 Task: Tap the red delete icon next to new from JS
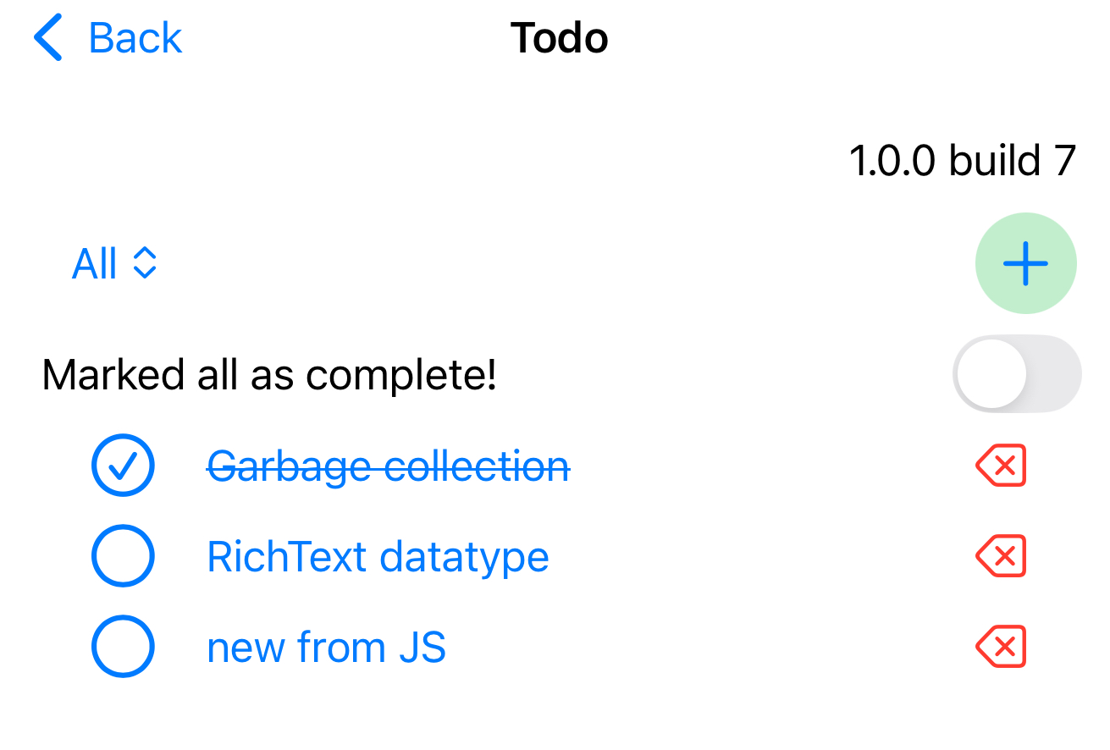pos(1002,646)
